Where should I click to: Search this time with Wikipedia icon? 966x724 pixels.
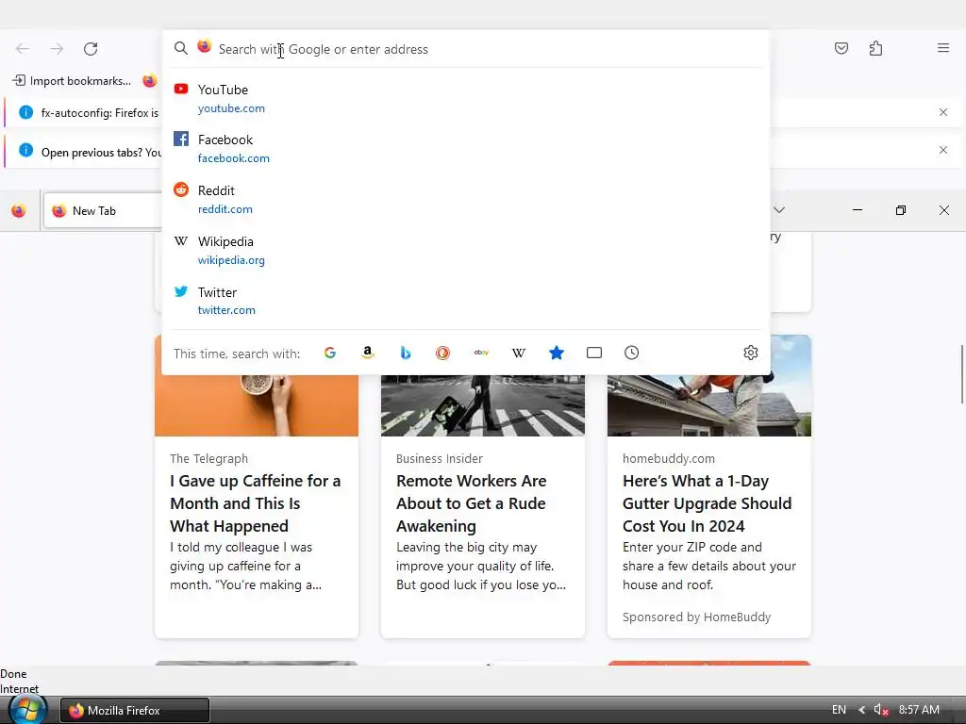point(519,353)
